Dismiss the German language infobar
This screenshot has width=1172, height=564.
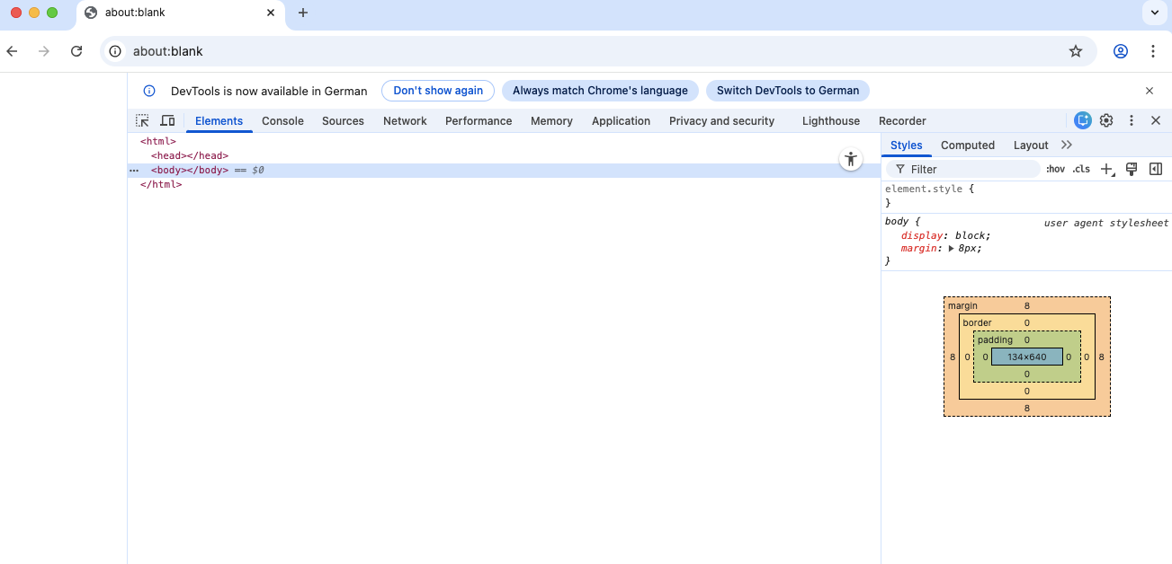pos(1150,91)
